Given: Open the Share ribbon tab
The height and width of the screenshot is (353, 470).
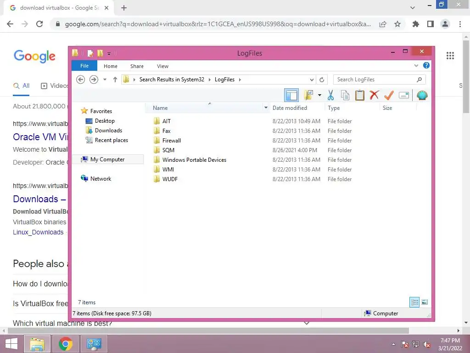Looking at the screenshot, I should coord(137,66).
